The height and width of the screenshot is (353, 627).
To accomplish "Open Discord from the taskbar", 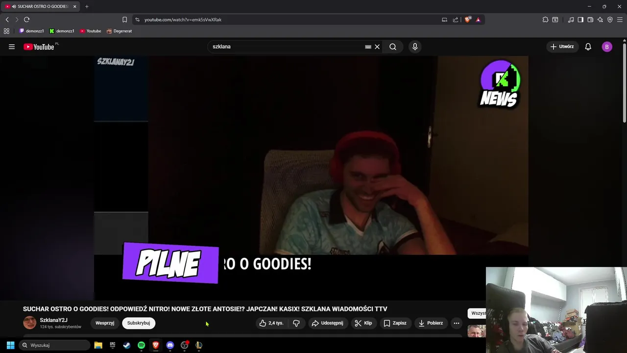I will click(x=170, y=345).
